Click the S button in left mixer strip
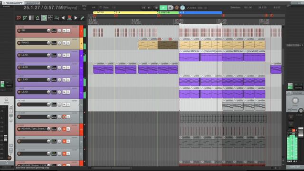 pos(11,111)
